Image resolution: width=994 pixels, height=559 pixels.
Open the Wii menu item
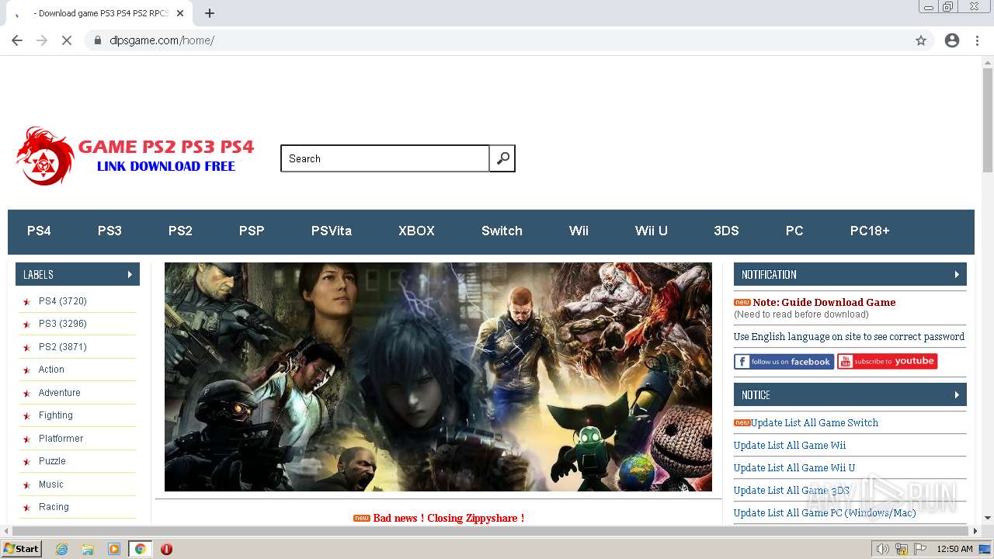coord(579,231)
